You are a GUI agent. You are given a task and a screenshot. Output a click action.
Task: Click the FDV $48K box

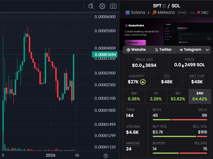167,79
